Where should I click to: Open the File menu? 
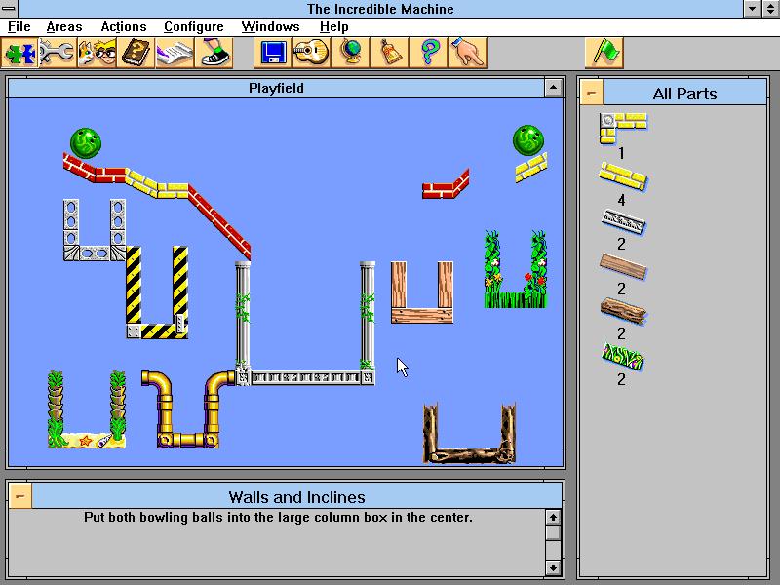point(19,27)
